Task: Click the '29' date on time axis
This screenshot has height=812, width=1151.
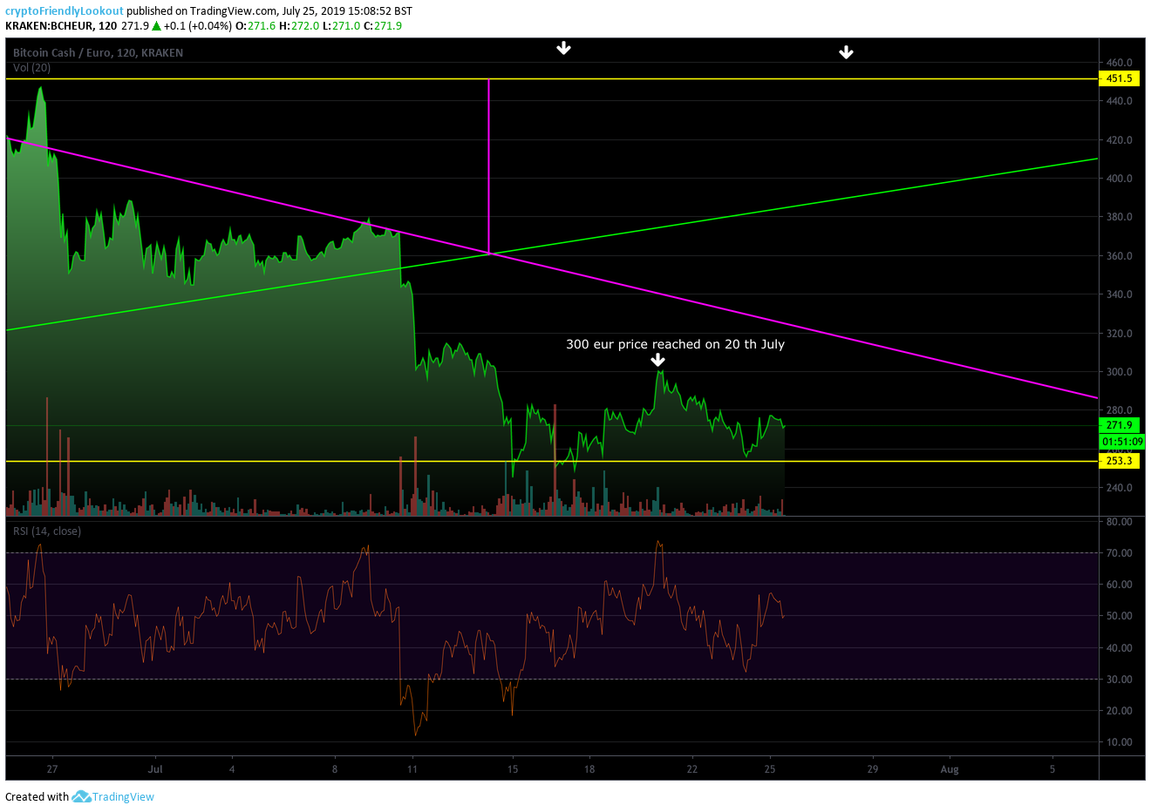Action: (872, 769)
